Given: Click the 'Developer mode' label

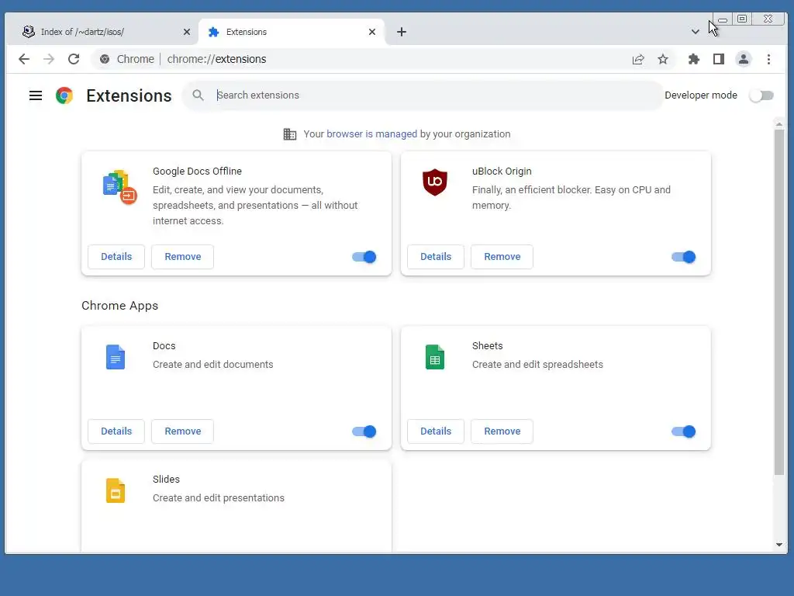Looking at the screenshot, I should 701,95.
